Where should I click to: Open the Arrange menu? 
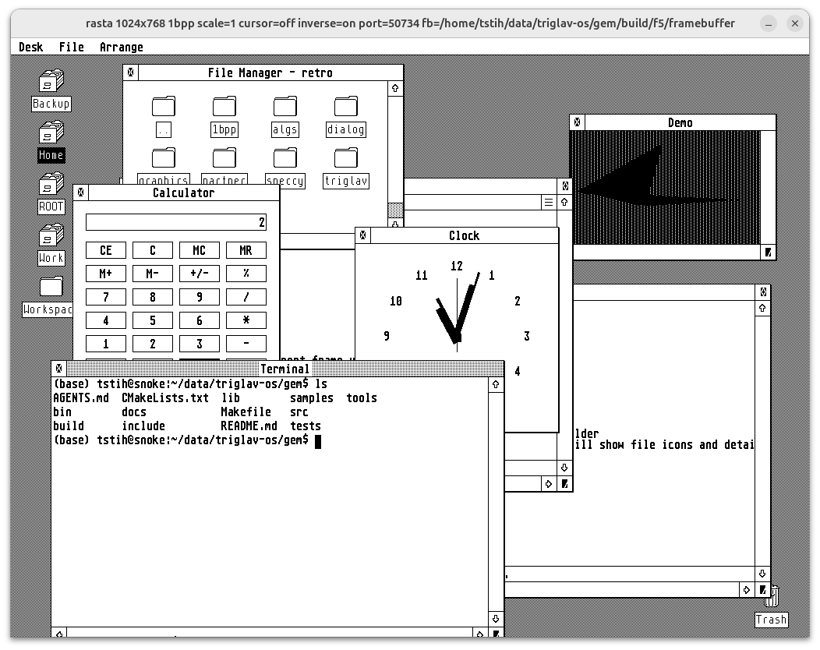(x=122, y=47)
